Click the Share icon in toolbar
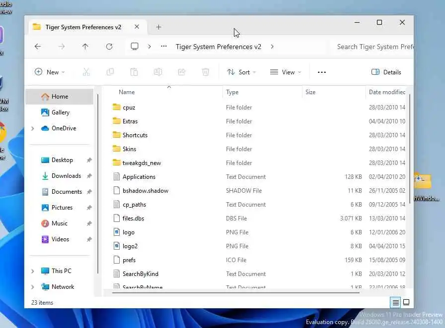 click(182, 72)
